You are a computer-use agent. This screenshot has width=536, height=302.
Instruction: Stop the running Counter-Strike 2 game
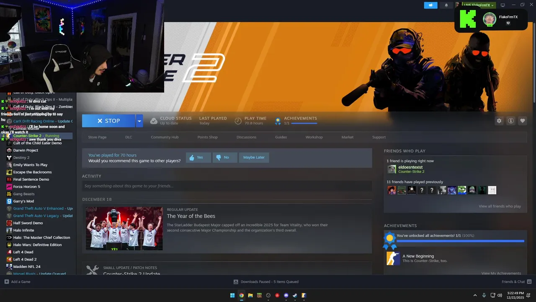(x=108, y=121)
